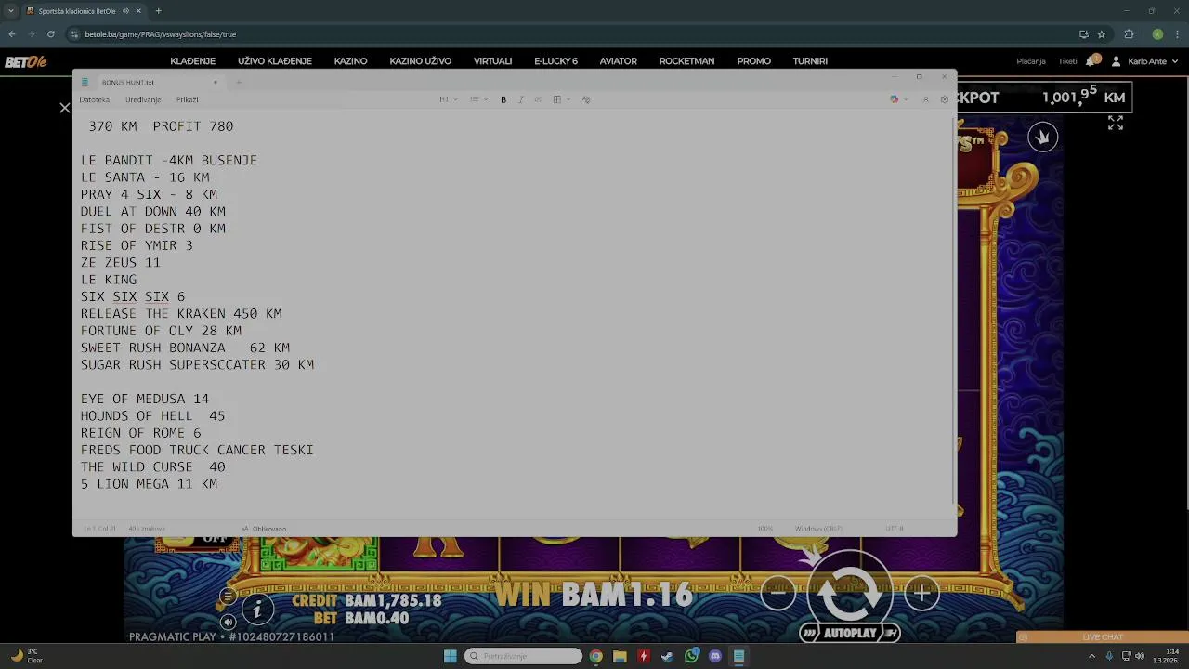The height and width of the screenshot is (669, 1189).
Task: Toggle italic formatting in Notepad
Action: point(520,99)
